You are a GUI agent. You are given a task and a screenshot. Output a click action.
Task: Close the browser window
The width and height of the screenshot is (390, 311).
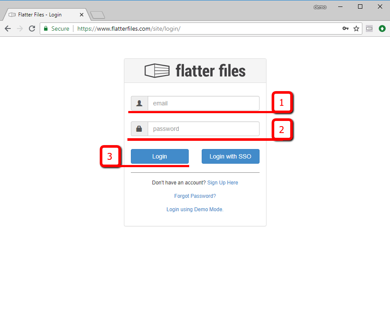coord(380,7)
